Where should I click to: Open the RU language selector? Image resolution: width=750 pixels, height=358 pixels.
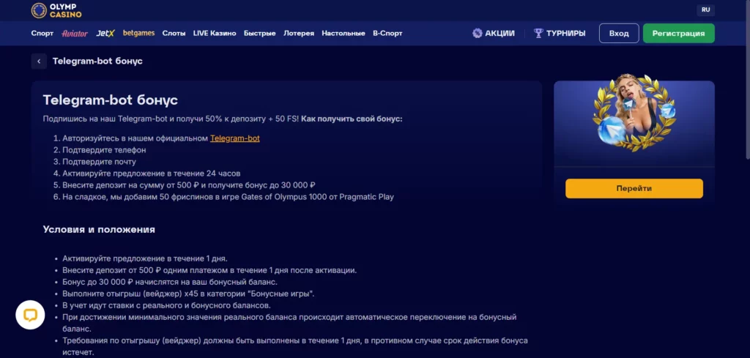coord(705,10)
